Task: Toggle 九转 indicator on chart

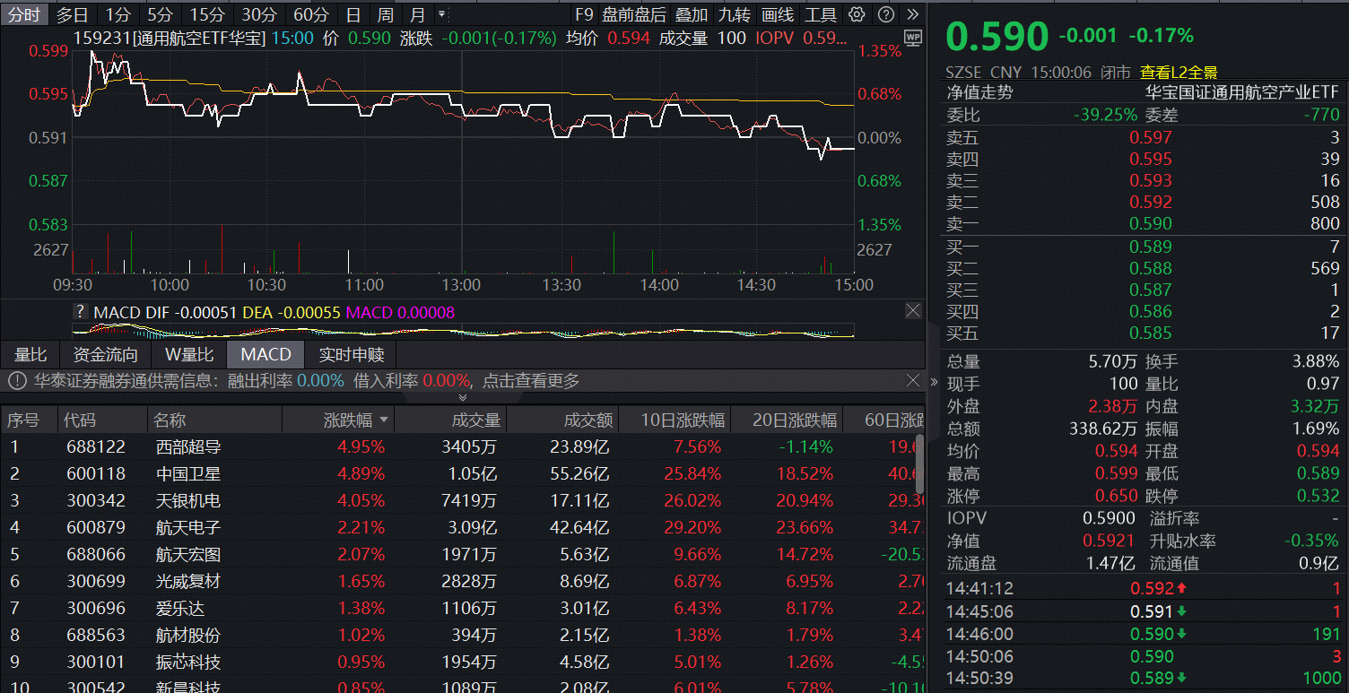Action: (734, 14)
